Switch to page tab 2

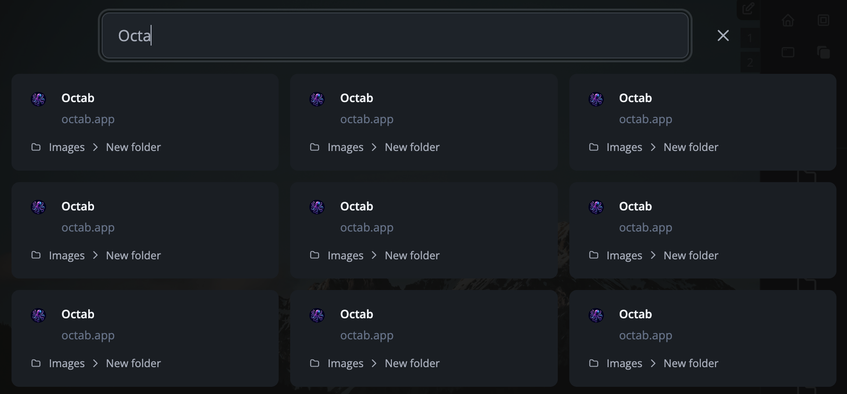(x=750, y=61)
